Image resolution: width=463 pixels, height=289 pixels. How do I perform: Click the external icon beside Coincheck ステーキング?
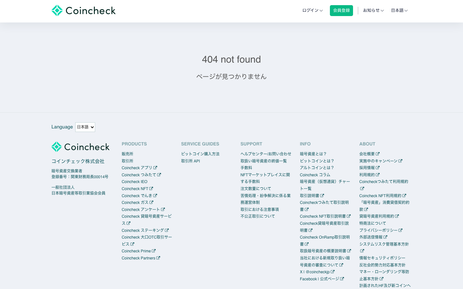pyautogui.click(x=167, y=230)
